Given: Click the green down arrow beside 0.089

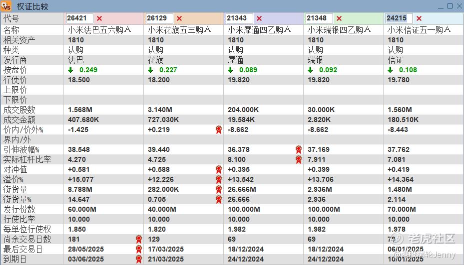Looking at the screenshot, I should point(230,70).
